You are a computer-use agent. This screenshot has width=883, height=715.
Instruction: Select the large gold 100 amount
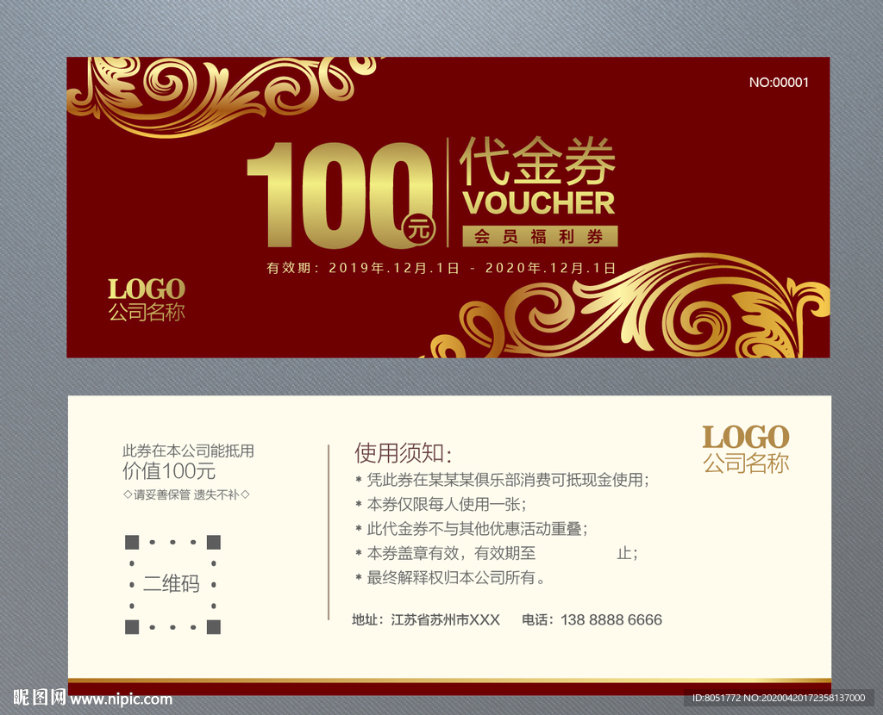pyautogui.click(x=338, y=195)
